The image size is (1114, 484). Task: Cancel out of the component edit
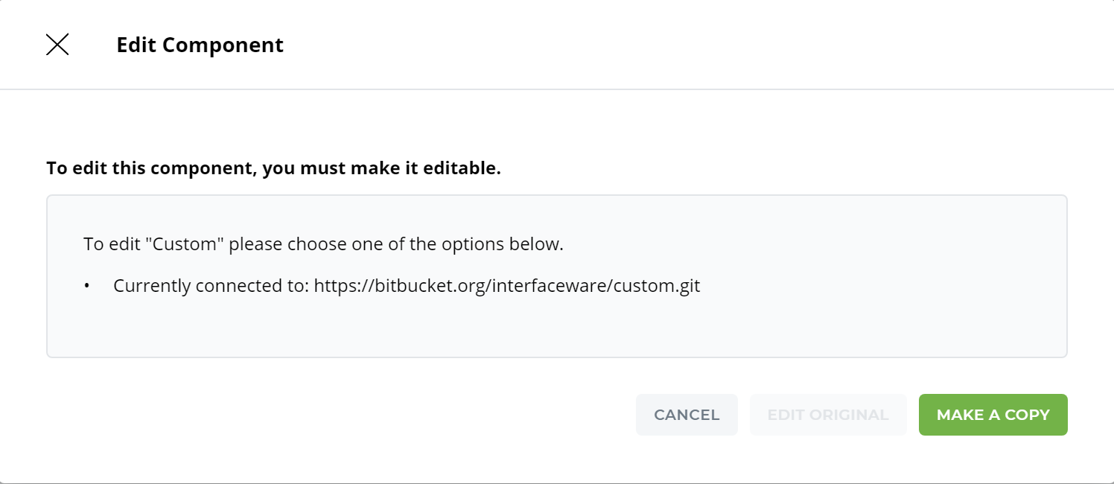click(x=686, y=415)
